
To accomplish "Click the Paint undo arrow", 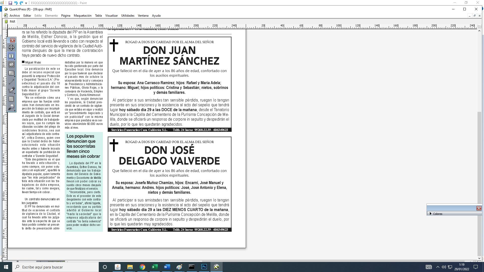I will pos(16,3).
